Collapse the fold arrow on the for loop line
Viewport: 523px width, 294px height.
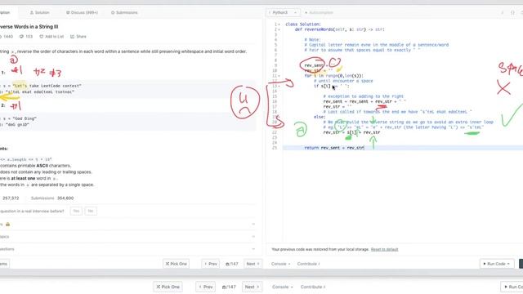point(279,76)
